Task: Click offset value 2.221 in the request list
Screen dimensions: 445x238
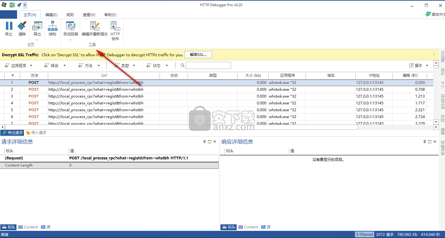Action: [420, 110]
